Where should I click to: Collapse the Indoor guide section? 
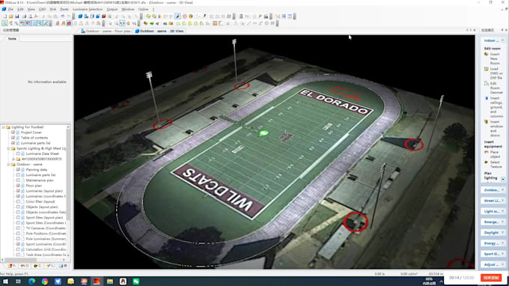[503, 40]
